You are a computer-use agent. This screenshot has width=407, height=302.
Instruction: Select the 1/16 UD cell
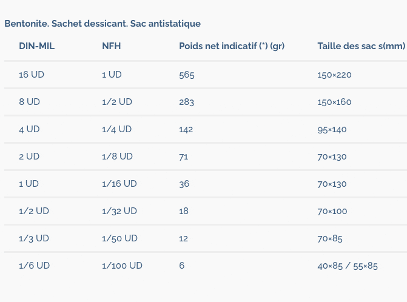tap(119, 184)
